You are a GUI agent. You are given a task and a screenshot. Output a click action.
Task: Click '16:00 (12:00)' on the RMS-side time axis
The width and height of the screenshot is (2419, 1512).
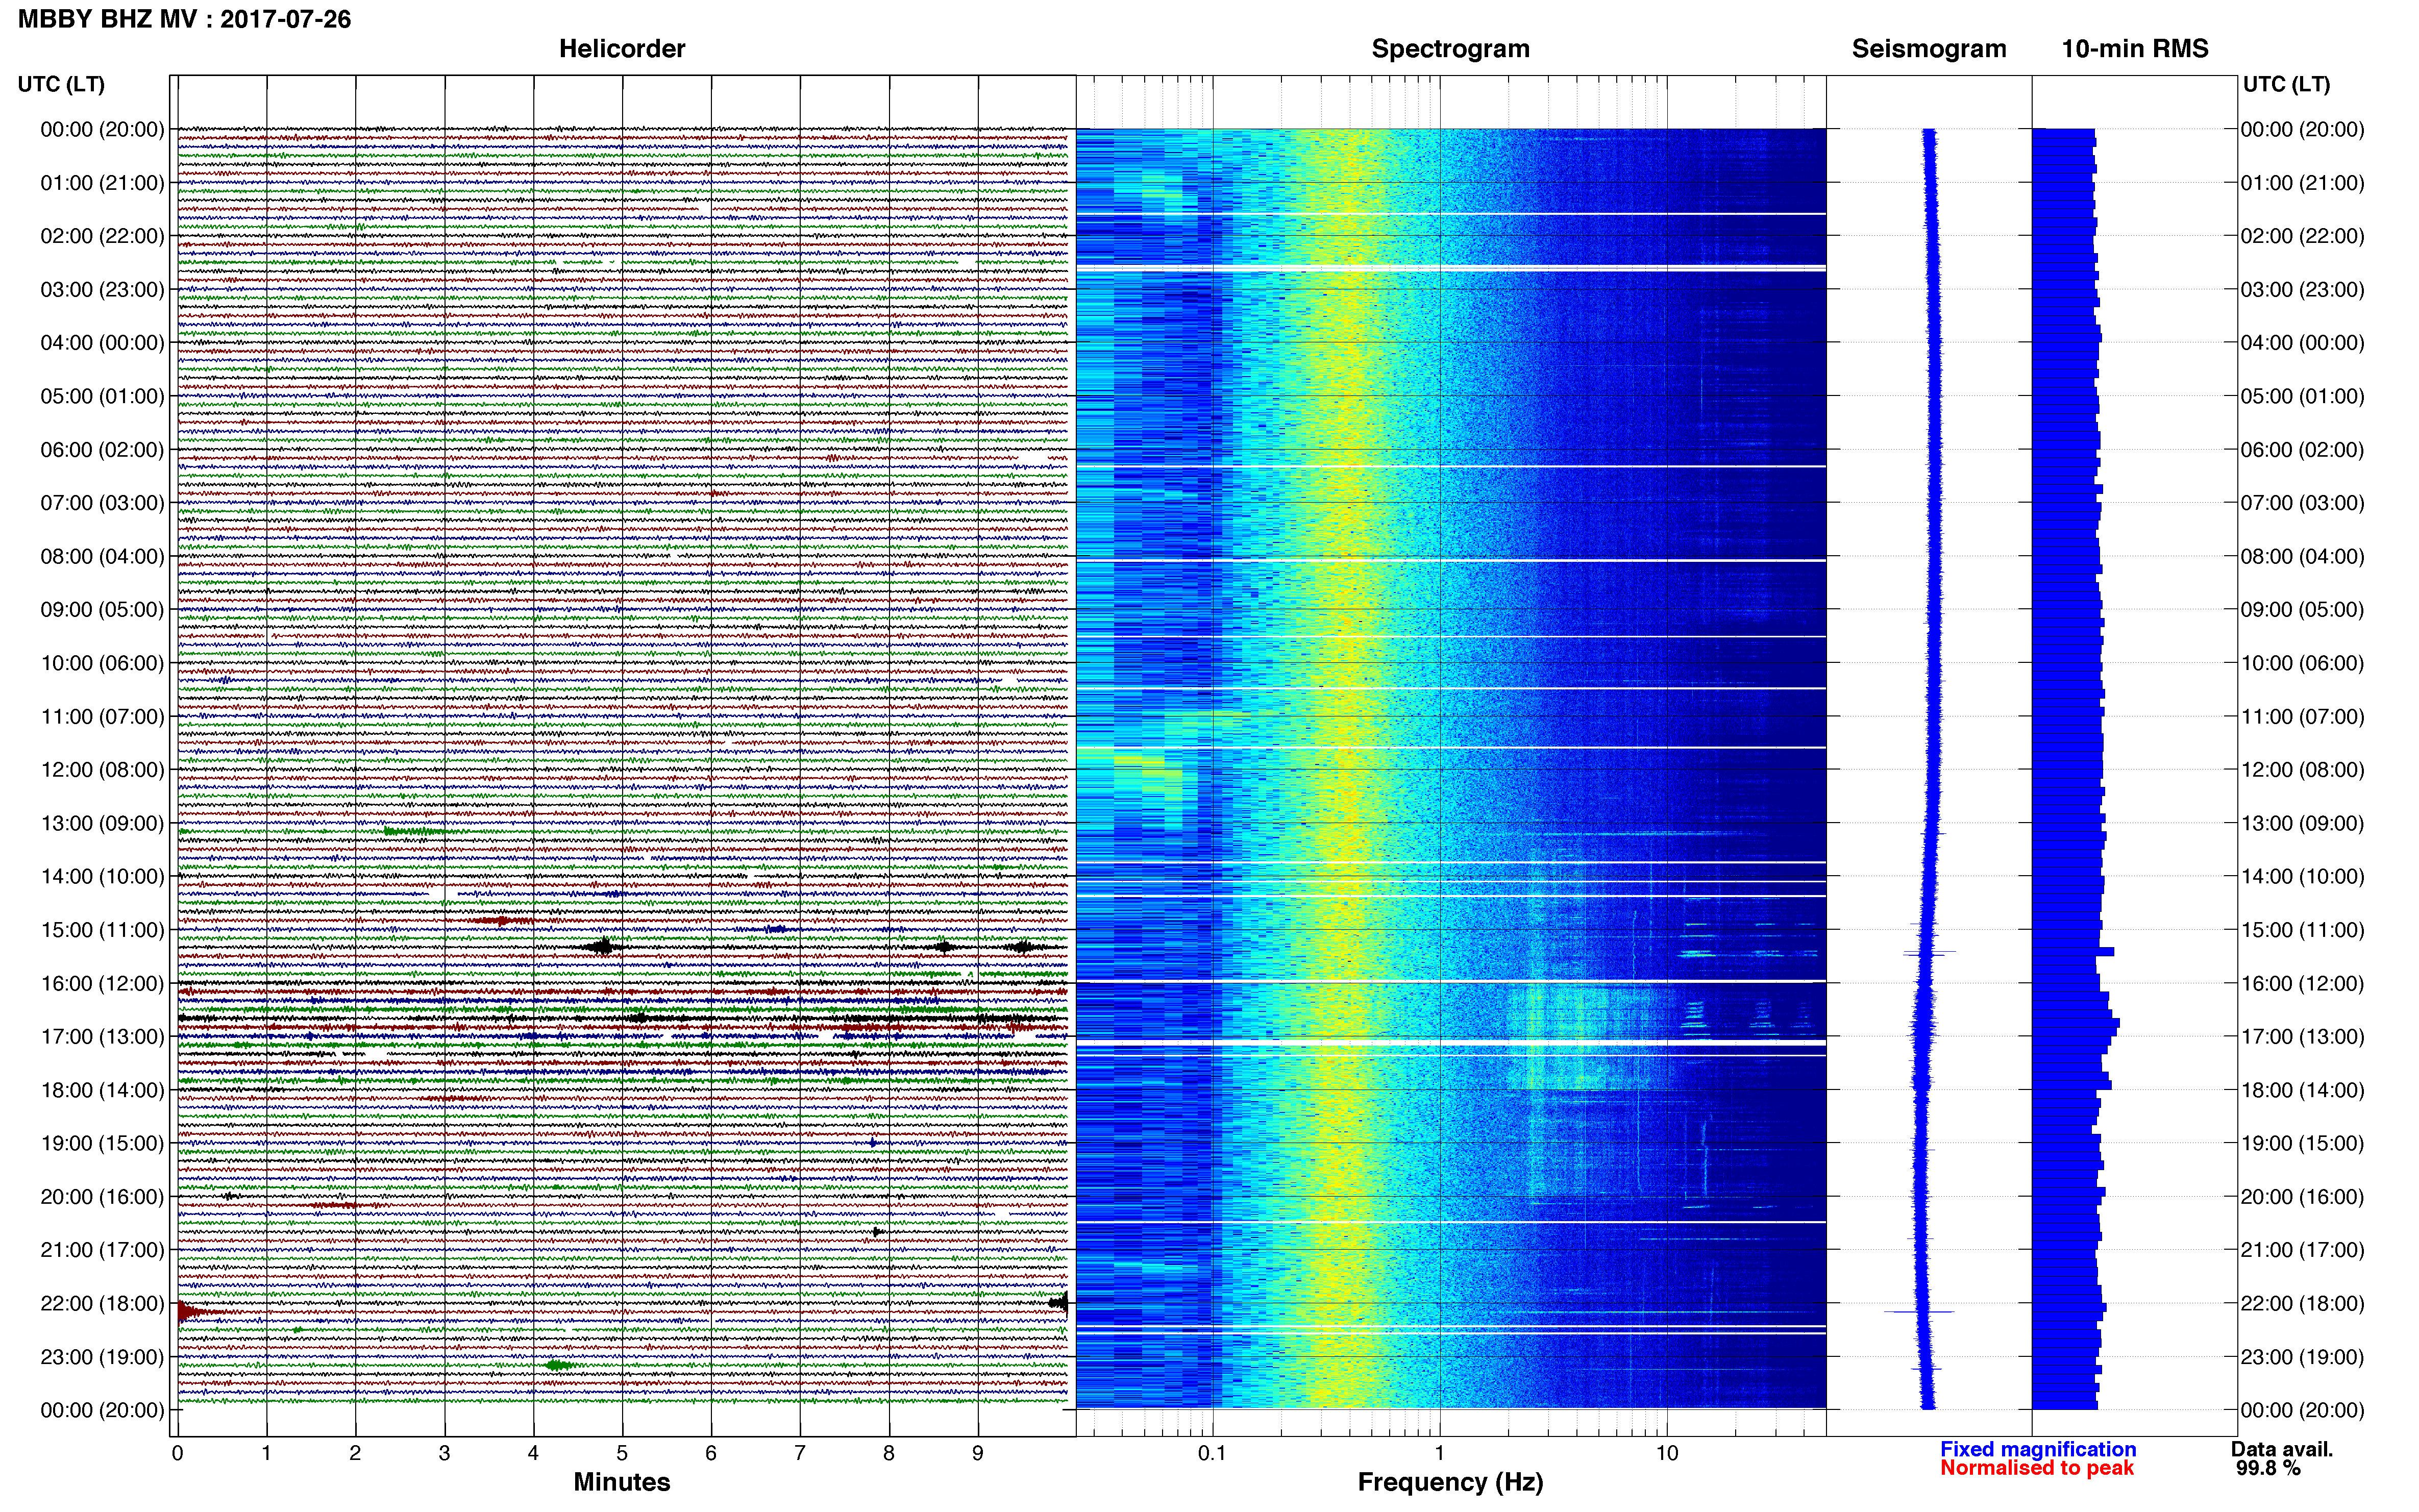2302,984
